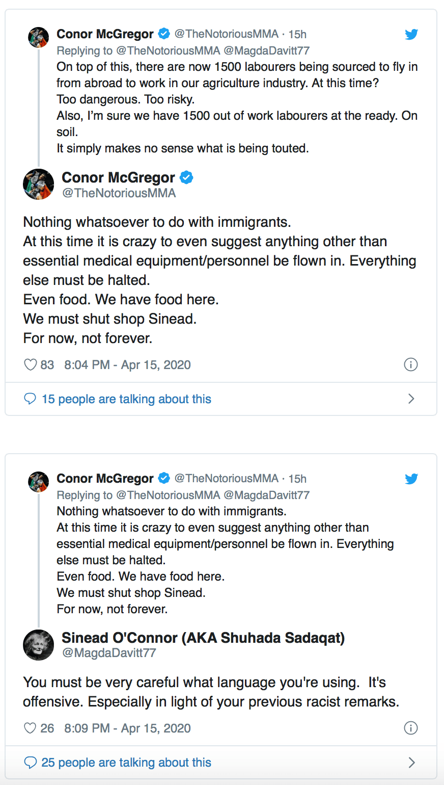Open the 8:04 PM - Apr 15, 2020 timestamp
Viewport: 444px width, 785px height.
tap(127, 365)
